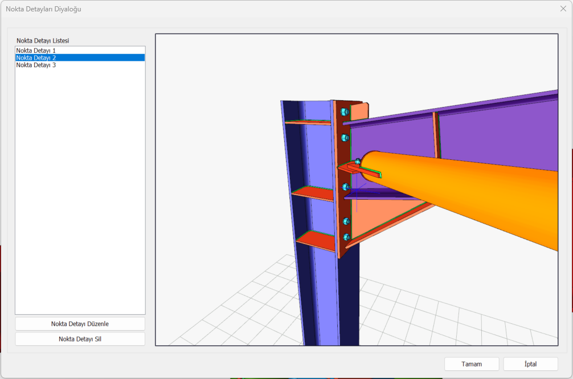The height and width of the screenshot is (379, 573).
Task: Click the Nokta Detayları Diyaloğu title bar
Action: coord(228,9)
